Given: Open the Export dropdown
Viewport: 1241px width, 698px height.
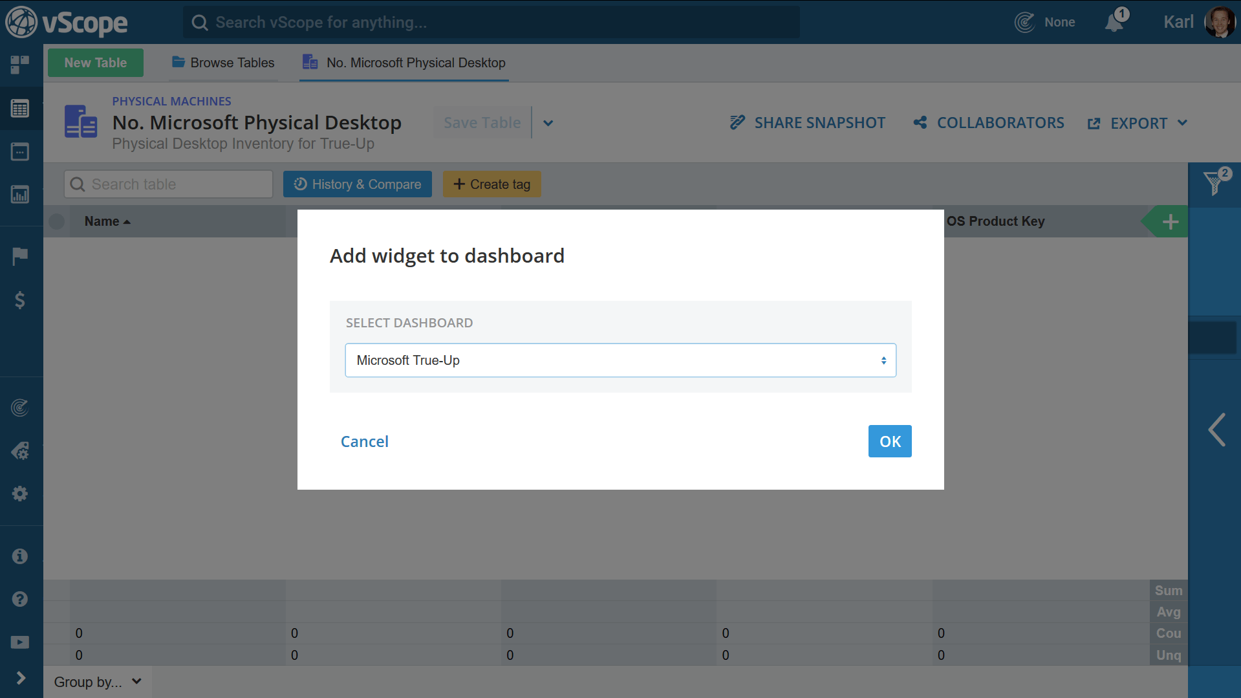Looking at the screenshot, I should [x=1138, y=124].
